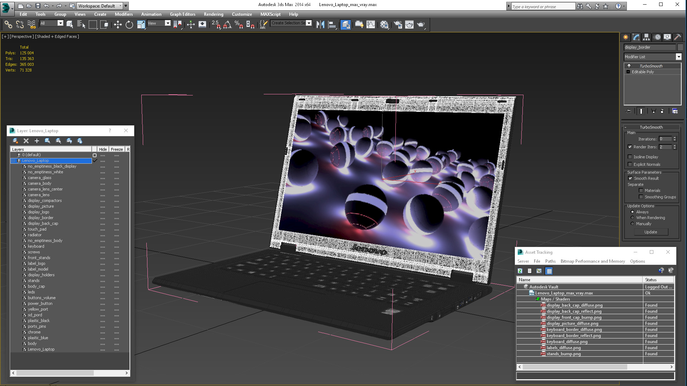Select the display_border layer item
This screenshot has width=687, height=386.
(40, 218)
